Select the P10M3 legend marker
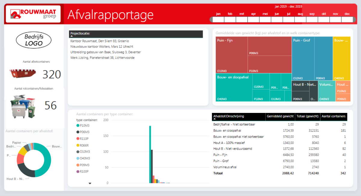 pyautogui.click(x=78, y=126)
